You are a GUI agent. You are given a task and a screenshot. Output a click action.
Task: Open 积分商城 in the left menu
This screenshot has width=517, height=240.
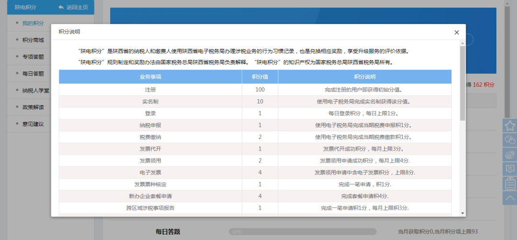click(x=33, y=40)
